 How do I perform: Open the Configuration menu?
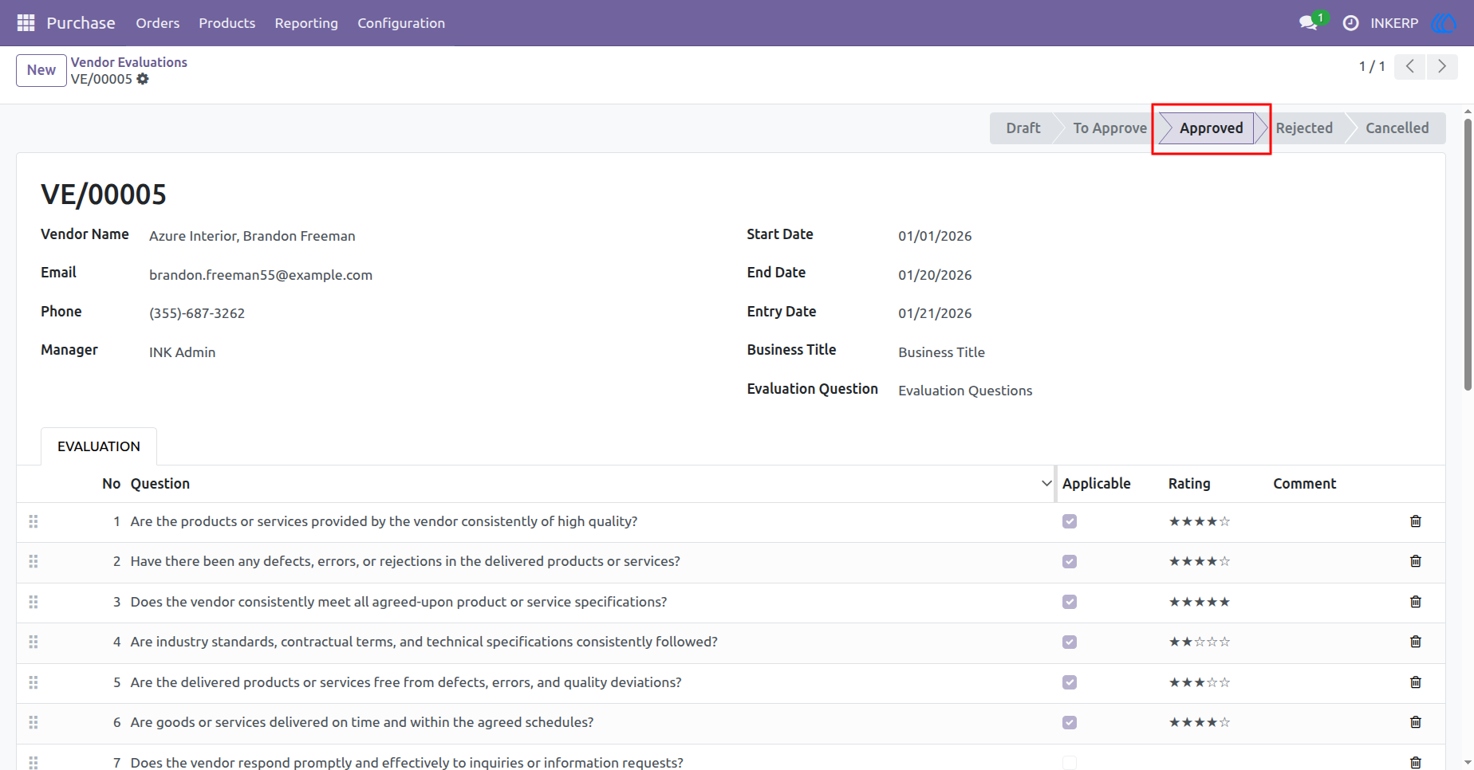click(401, 23)
